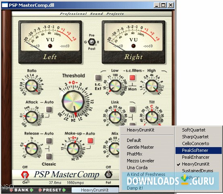Click the Attack knob

coord(31,117)
